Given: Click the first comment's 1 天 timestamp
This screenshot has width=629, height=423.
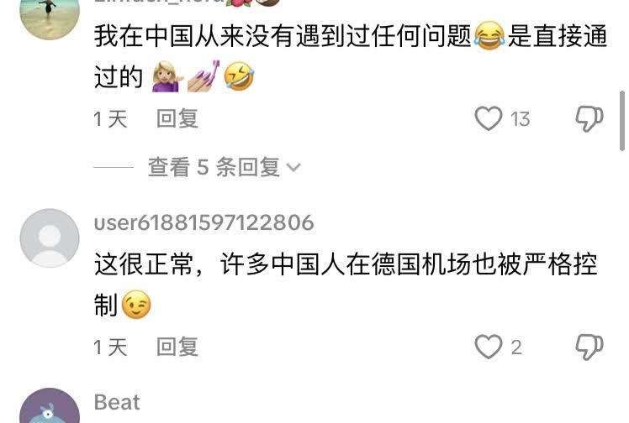Looking at the screenshot, I should click(110, 119).
